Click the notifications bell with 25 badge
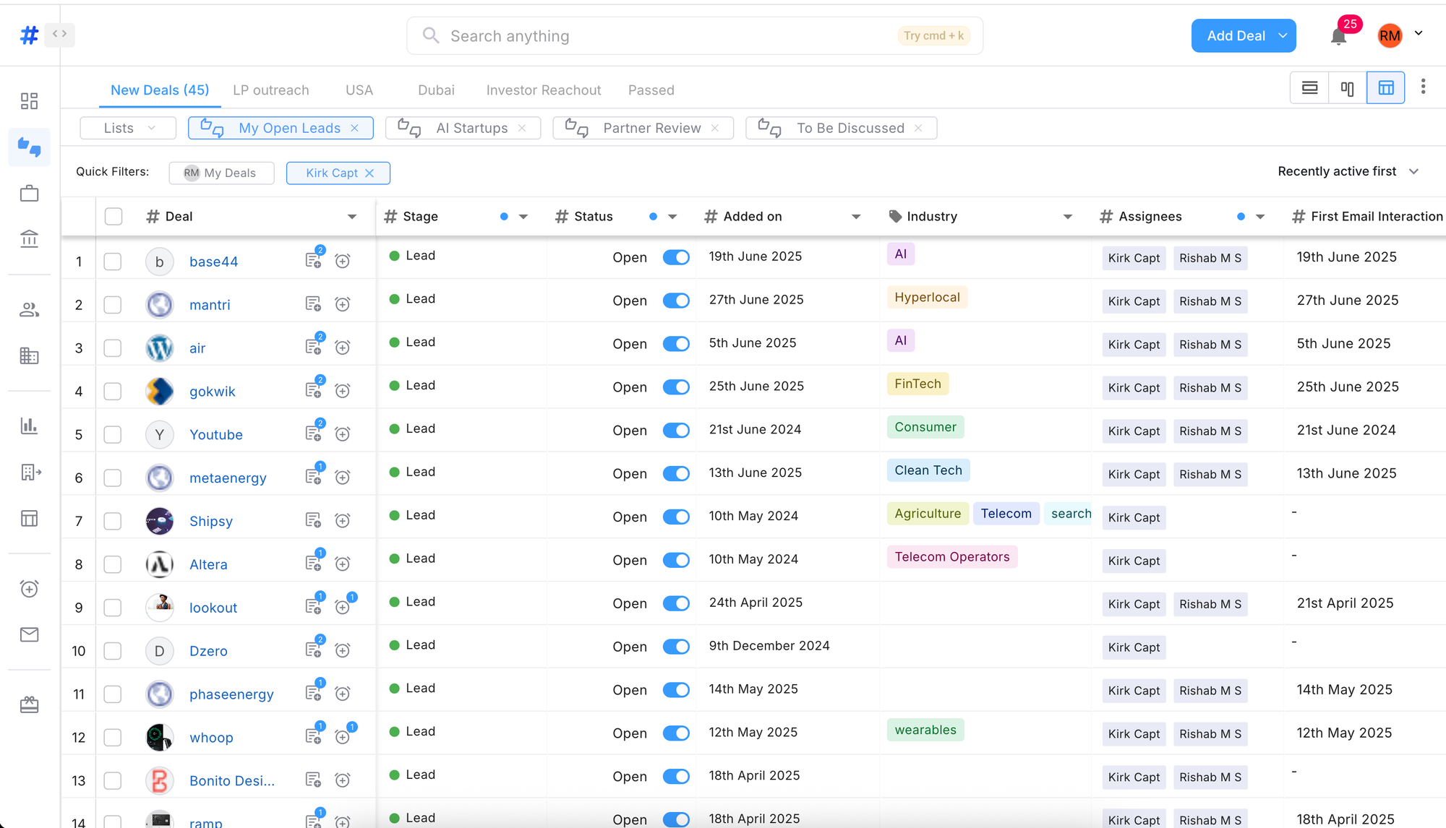The height and width of the screenshot is (828, 1446). pyautogui.click(x=1339, y=36)
